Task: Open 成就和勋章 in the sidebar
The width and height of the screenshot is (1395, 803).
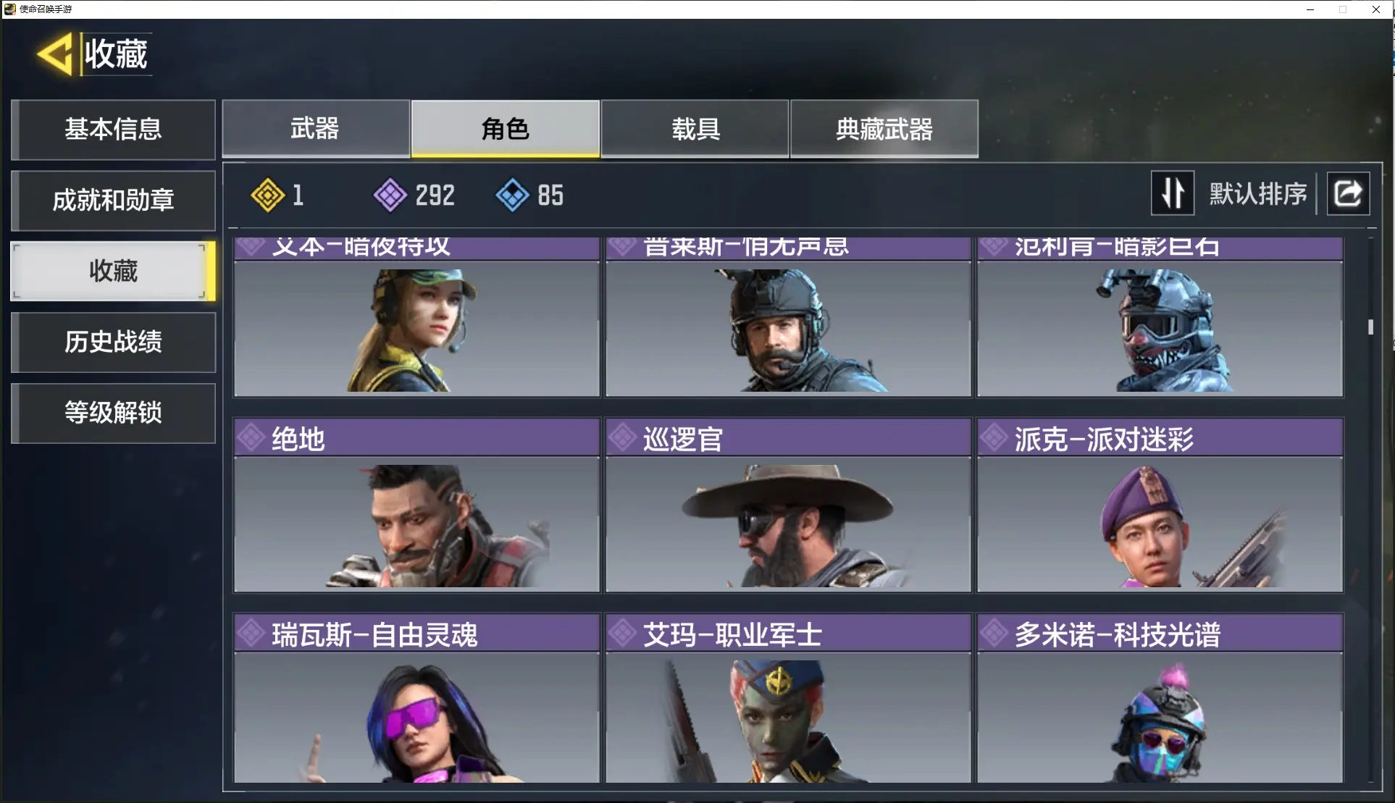Action: 113,200
